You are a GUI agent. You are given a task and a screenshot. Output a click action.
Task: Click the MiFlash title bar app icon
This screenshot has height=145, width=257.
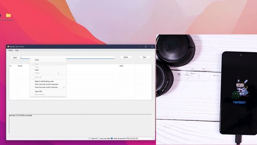[8, 47]
